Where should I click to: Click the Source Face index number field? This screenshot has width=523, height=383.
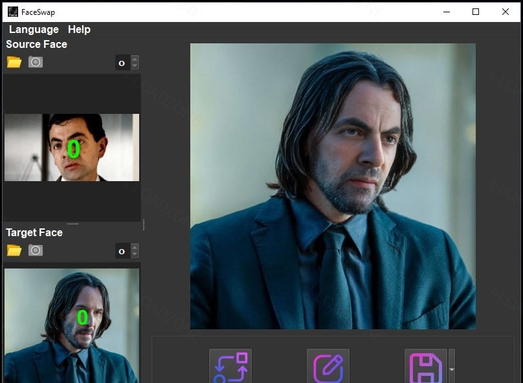[123, 63]
